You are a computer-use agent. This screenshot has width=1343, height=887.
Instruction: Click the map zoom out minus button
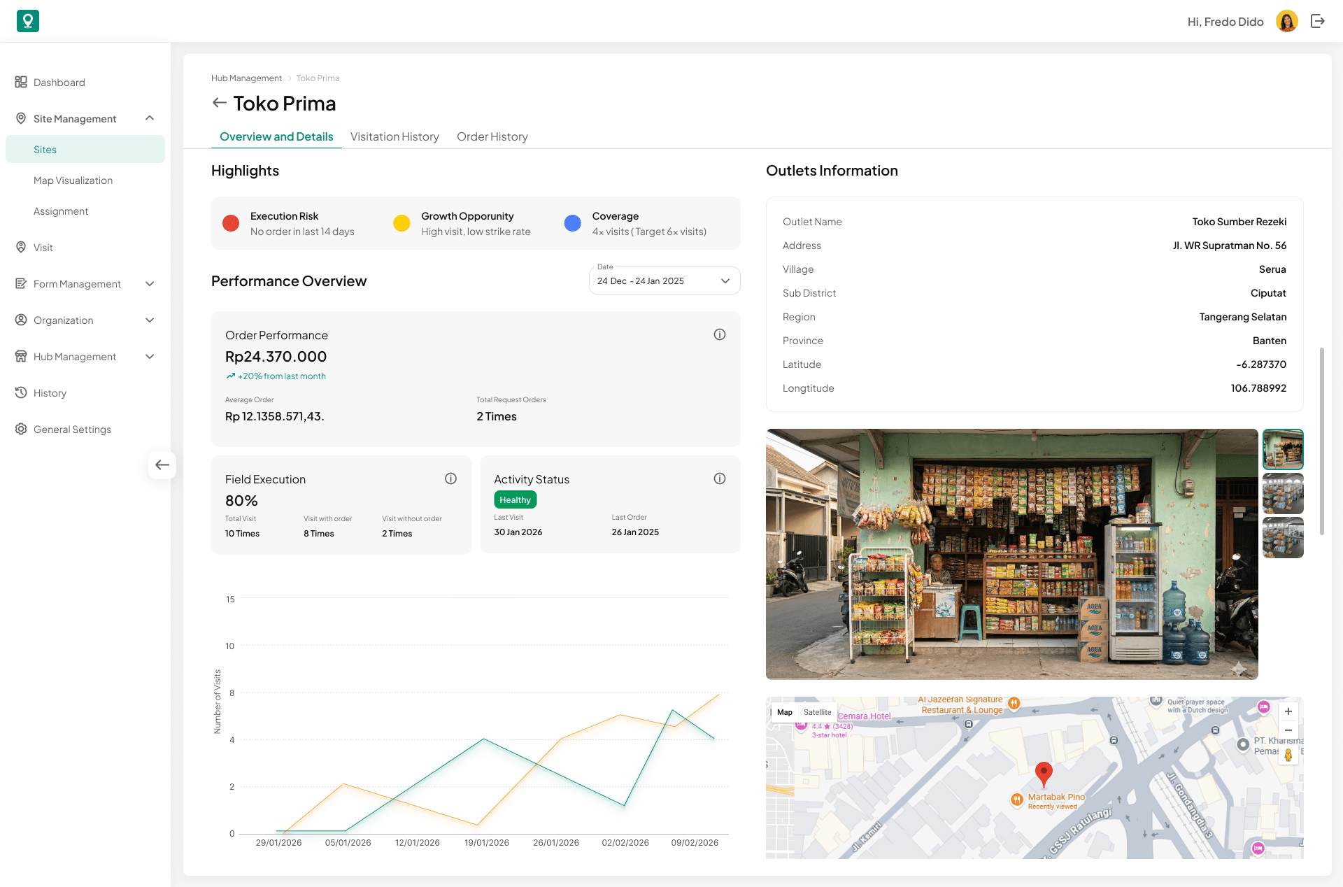click(x=1288, y=730)
